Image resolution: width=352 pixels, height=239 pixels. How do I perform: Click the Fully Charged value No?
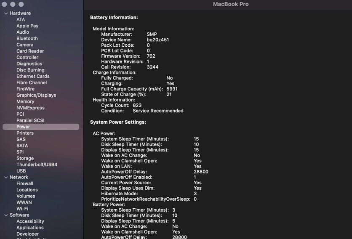(x=170, y=78)
